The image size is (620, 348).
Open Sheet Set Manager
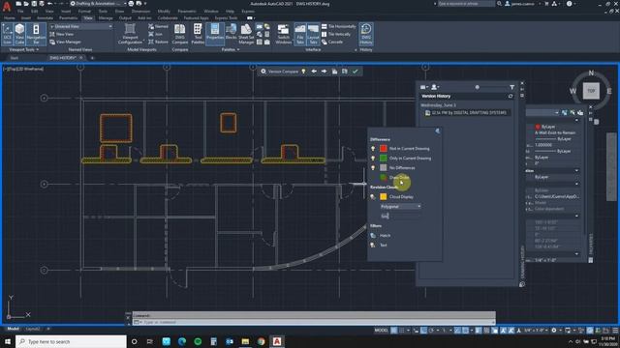coord(246,34)
